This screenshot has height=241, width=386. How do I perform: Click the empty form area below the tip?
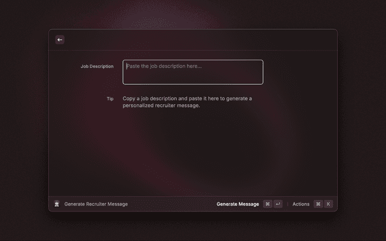tap(193, 151)
